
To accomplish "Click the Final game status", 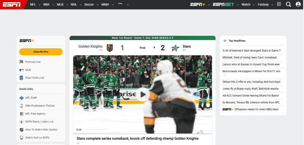I will (142, 48).
